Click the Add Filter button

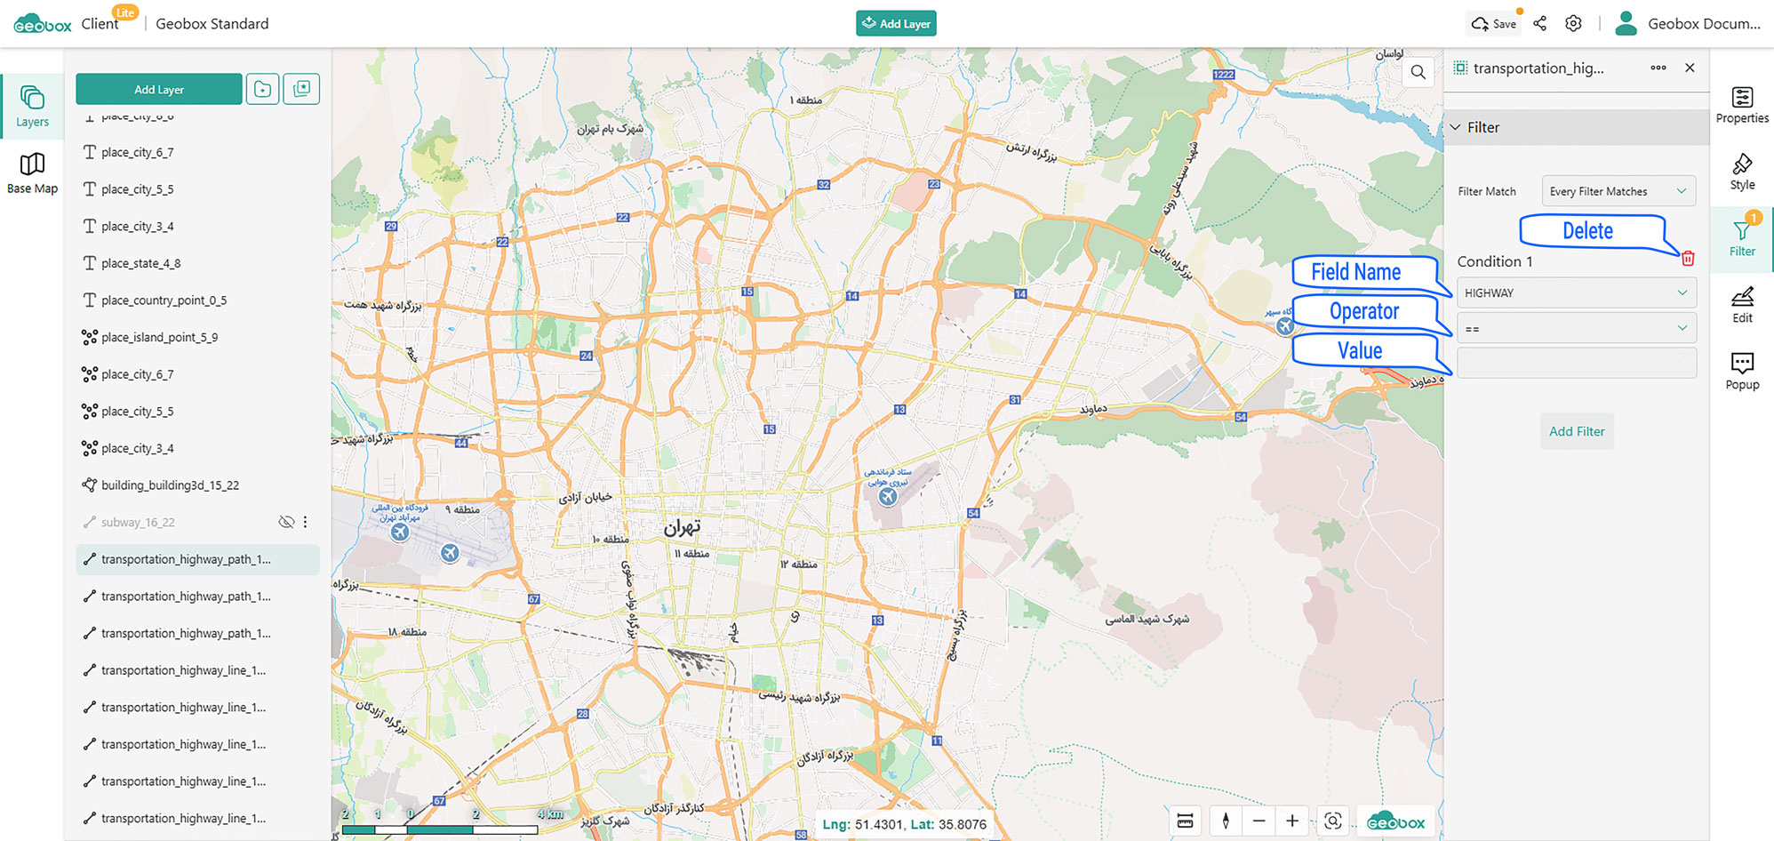pyautogui.click(x=1576, y=431)
